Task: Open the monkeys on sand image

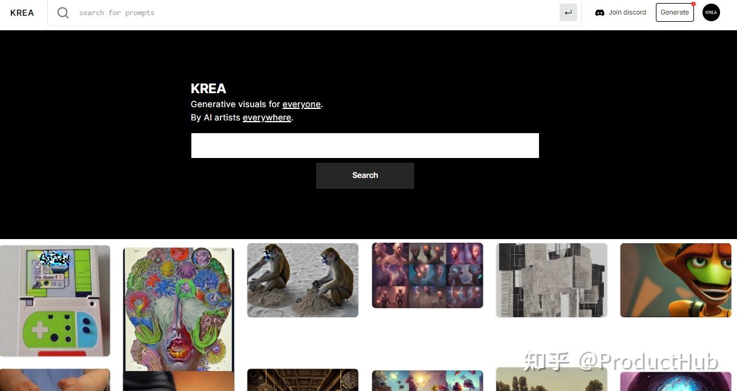Action: [x=303, y=280]
